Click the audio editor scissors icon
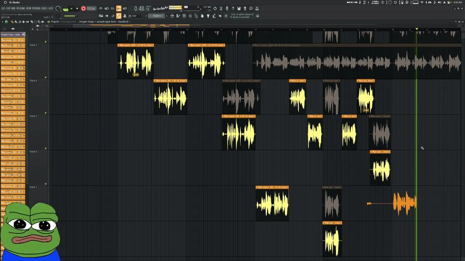 pos(221,9)
